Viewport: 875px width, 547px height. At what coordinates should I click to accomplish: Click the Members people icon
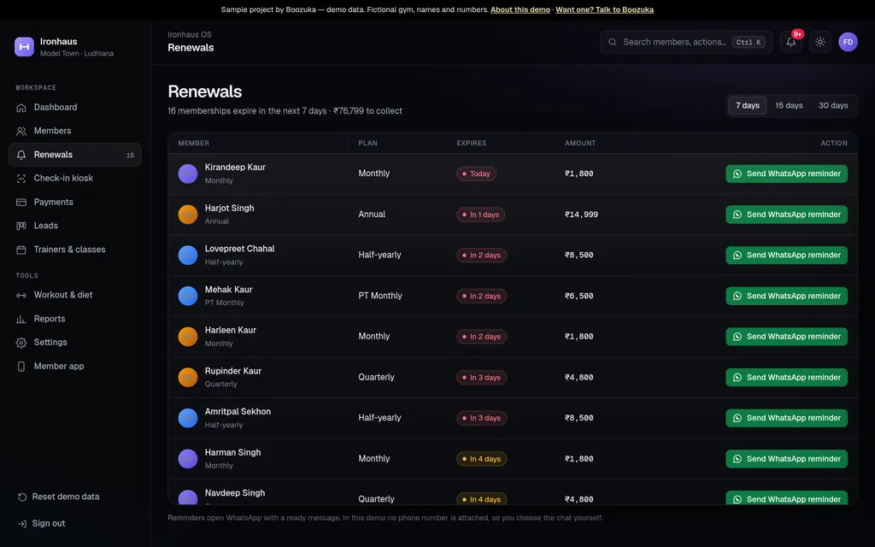[x=21, y=131]
